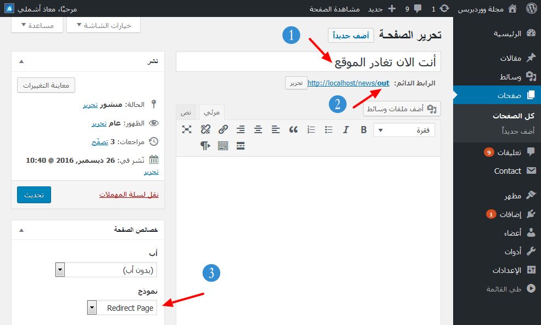541x325 pixels.
Task: Click Add Media button (أضف ملفات وسائط)
Action: (402, 109)
